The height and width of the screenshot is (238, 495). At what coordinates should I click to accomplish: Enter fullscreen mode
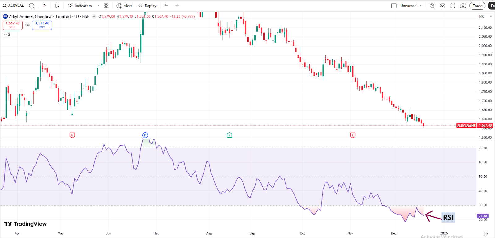(x=453, y=6)
